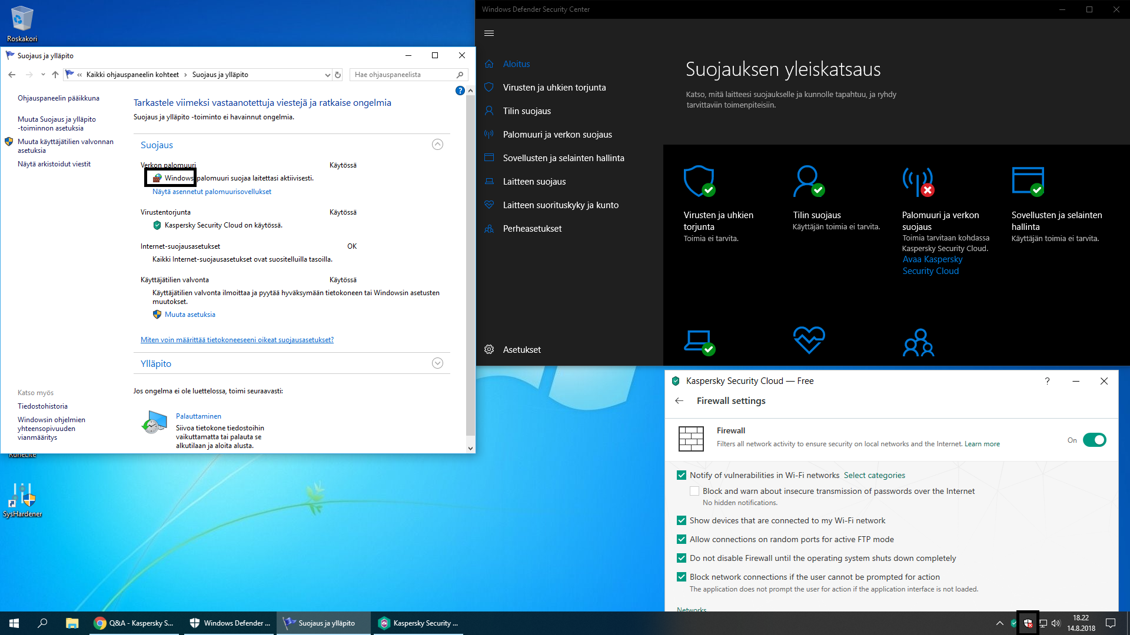Expand the Ylläpito section chevron

(437, 363)
